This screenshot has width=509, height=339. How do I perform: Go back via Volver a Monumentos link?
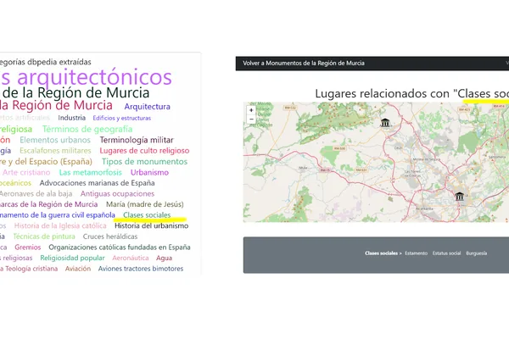click(304, 64)
